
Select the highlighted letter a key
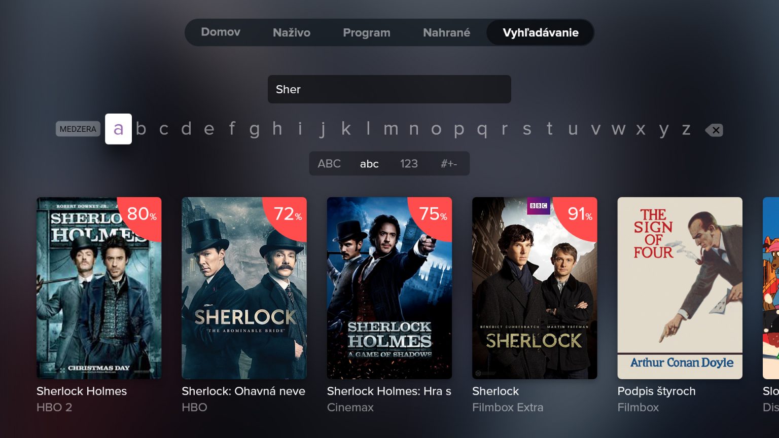[118, 129]
